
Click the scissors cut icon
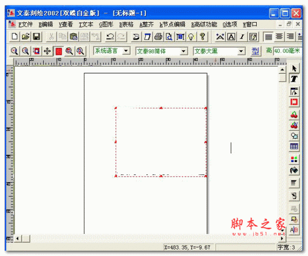pyautogui.click(x=51, y=37)
